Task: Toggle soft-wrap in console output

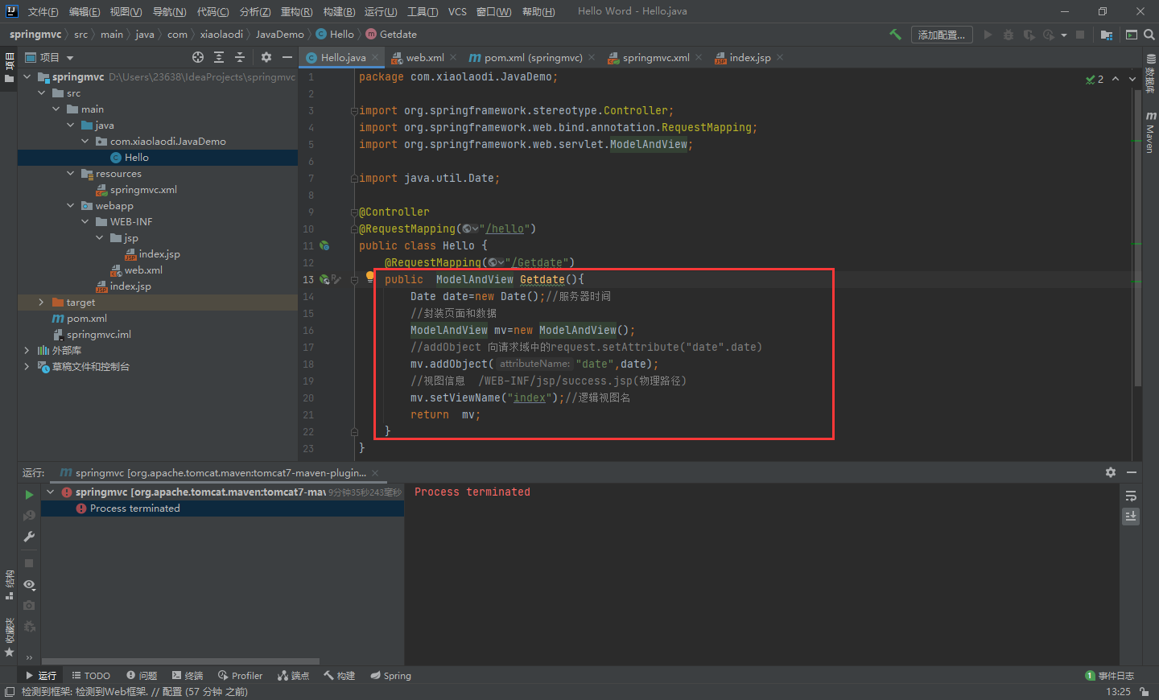Action: [1131, 496]
